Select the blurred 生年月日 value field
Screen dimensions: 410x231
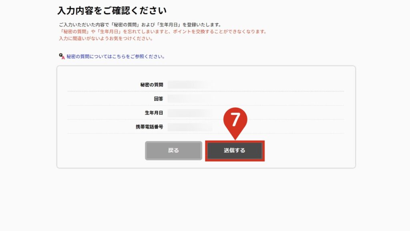coord(190,113)
